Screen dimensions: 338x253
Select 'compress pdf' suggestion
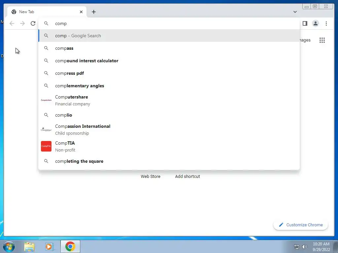pyautogui.click(x=169, y=73)
